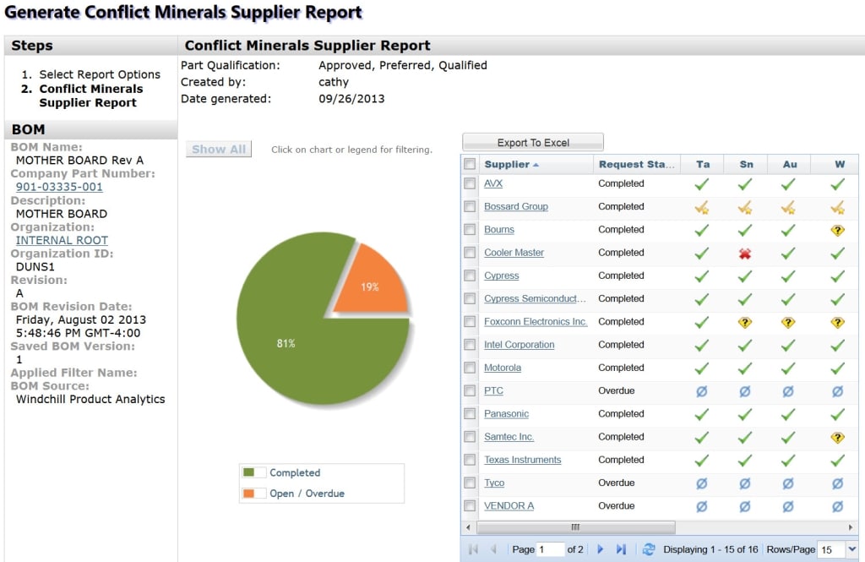Viewport: 865px width, 562px height.
Task: Click the green Completed legend swatch
Action: 249,472
